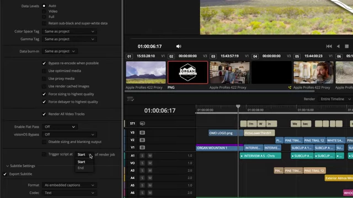Click the timeline view options icon

130,99
